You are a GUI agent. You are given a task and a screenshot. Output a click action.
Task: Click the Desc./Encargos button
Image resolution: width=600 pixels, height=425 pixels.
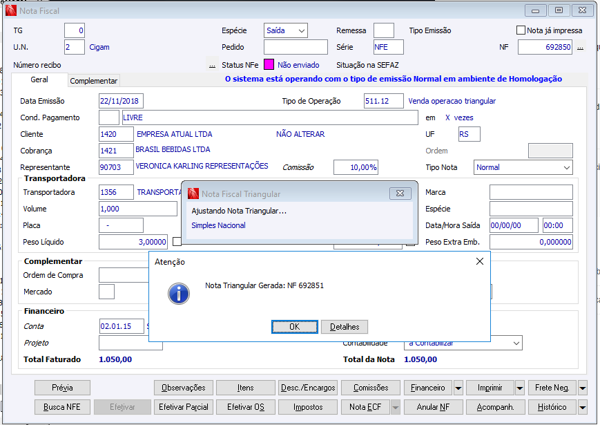click(308, 388)
